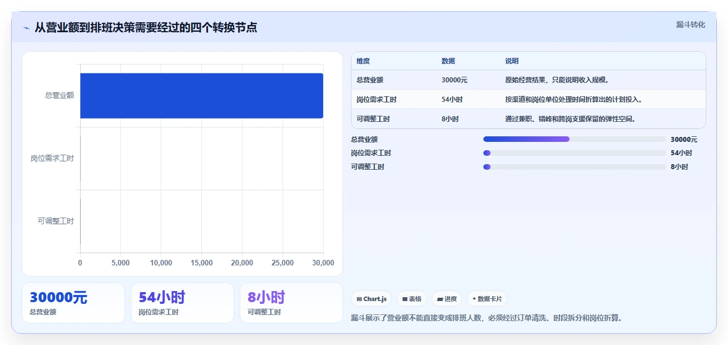Screen dimensions: 728x345
Task: Click the 8小时 table cell
Action: pyautogui.click(x=450, y=119)
